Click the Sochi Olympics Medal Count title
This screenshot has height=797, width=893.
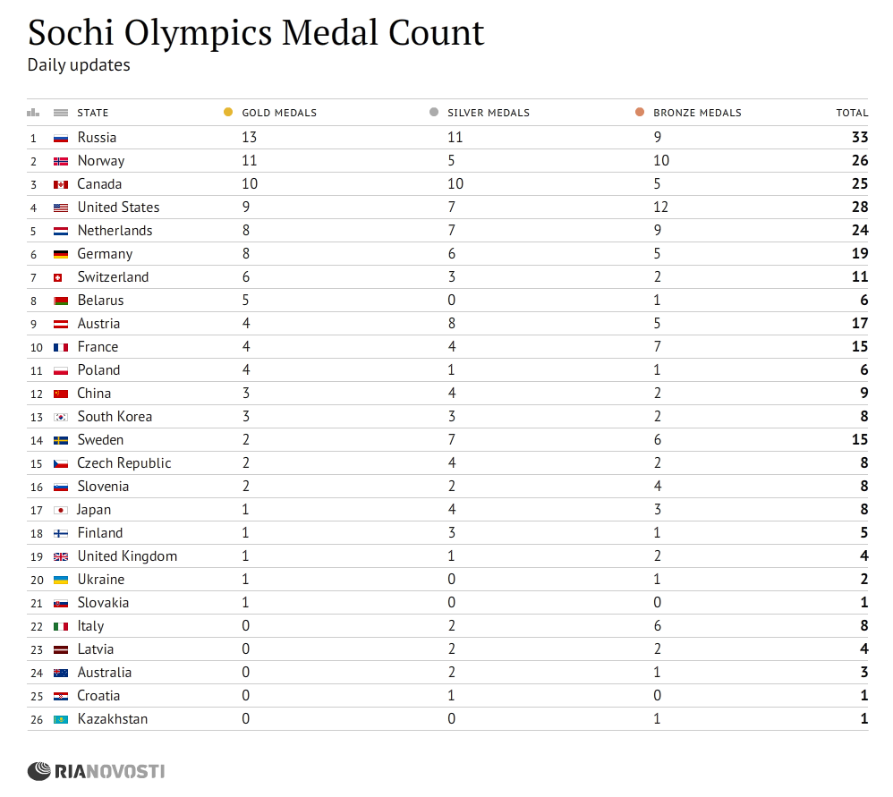tap(256, 33)
